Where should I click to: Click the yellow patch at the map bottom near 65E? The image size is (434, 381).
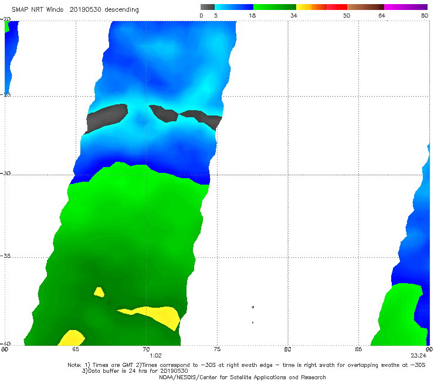point(72,338)
